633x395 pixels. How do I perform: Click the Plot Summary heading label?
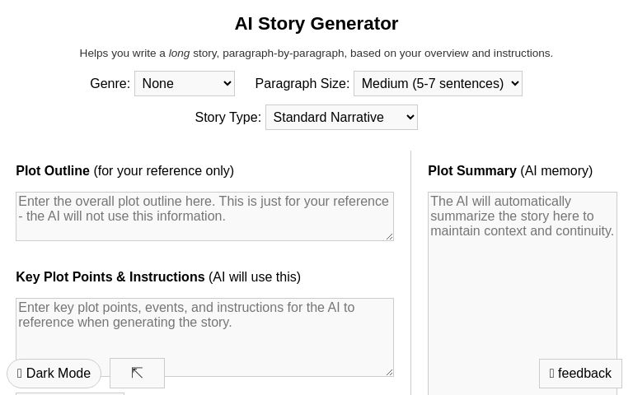(x=472, y=170)
